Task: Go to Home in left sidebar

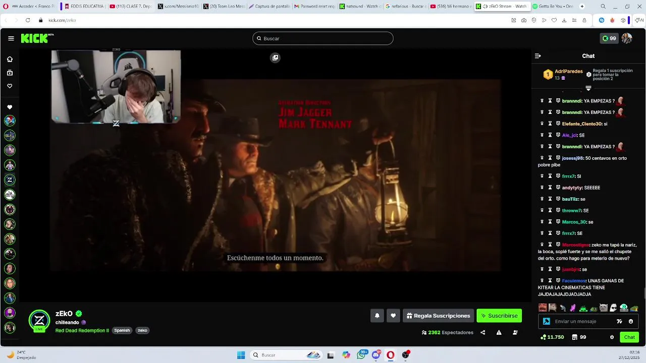Action: click(10, 59)
